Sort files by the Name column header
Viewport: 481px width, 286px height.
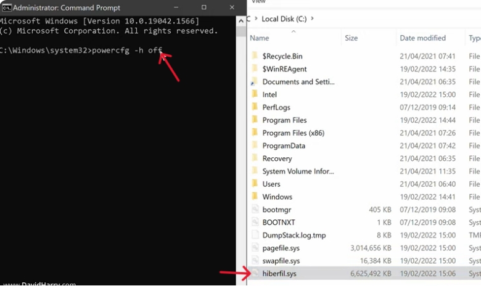pos(260,38)
